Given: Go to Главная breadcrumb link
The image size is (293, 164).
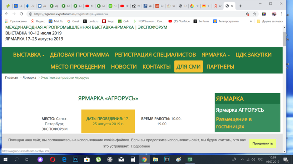Looking at the screenshot, I should coord(11,78).
